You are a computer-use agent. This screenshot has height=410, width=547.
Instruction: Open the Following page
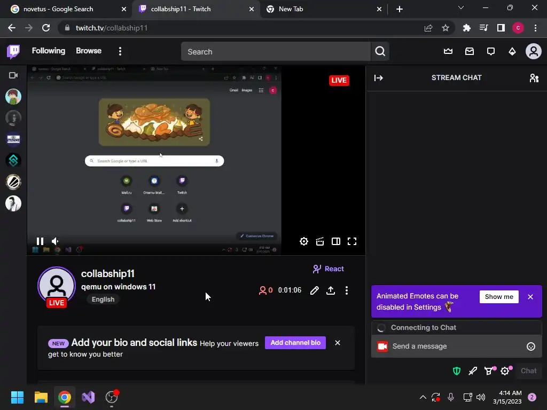click(x=49, y=51)
